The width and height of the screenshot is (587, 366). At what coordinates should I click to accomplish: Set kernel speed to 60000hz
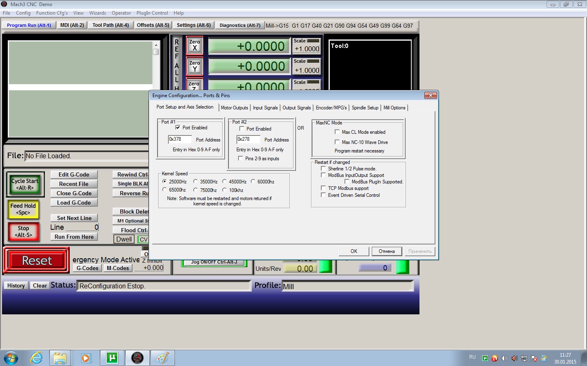click(253, 181)
